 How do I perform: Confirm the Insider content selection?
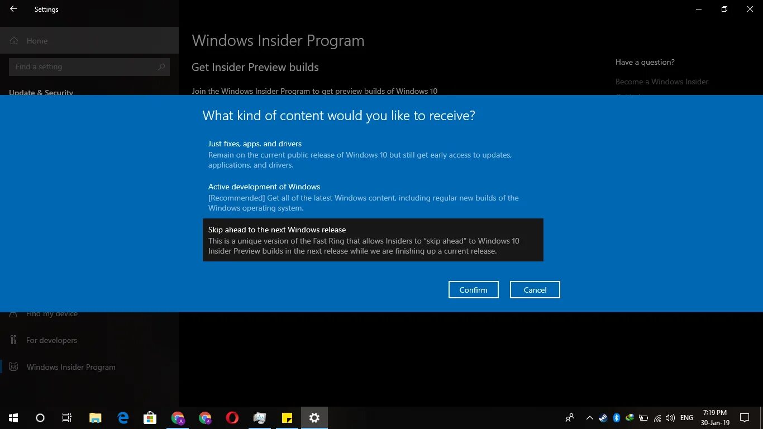coord(473,290)
